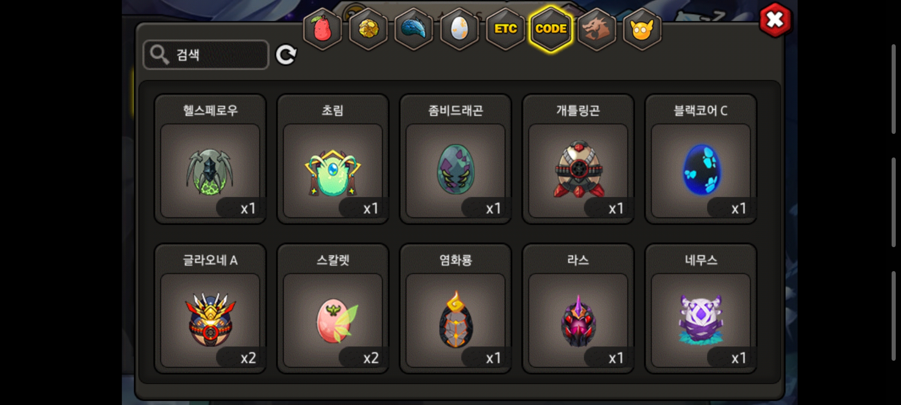Pick the 개틀링곤 egg card
This screenshot has width=901, height=405.
coord(578,159)
